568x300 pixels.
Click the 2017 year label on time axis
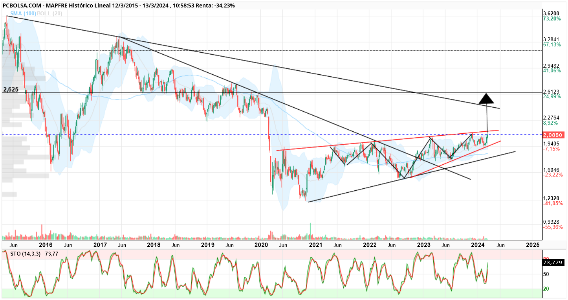point(100,245)
